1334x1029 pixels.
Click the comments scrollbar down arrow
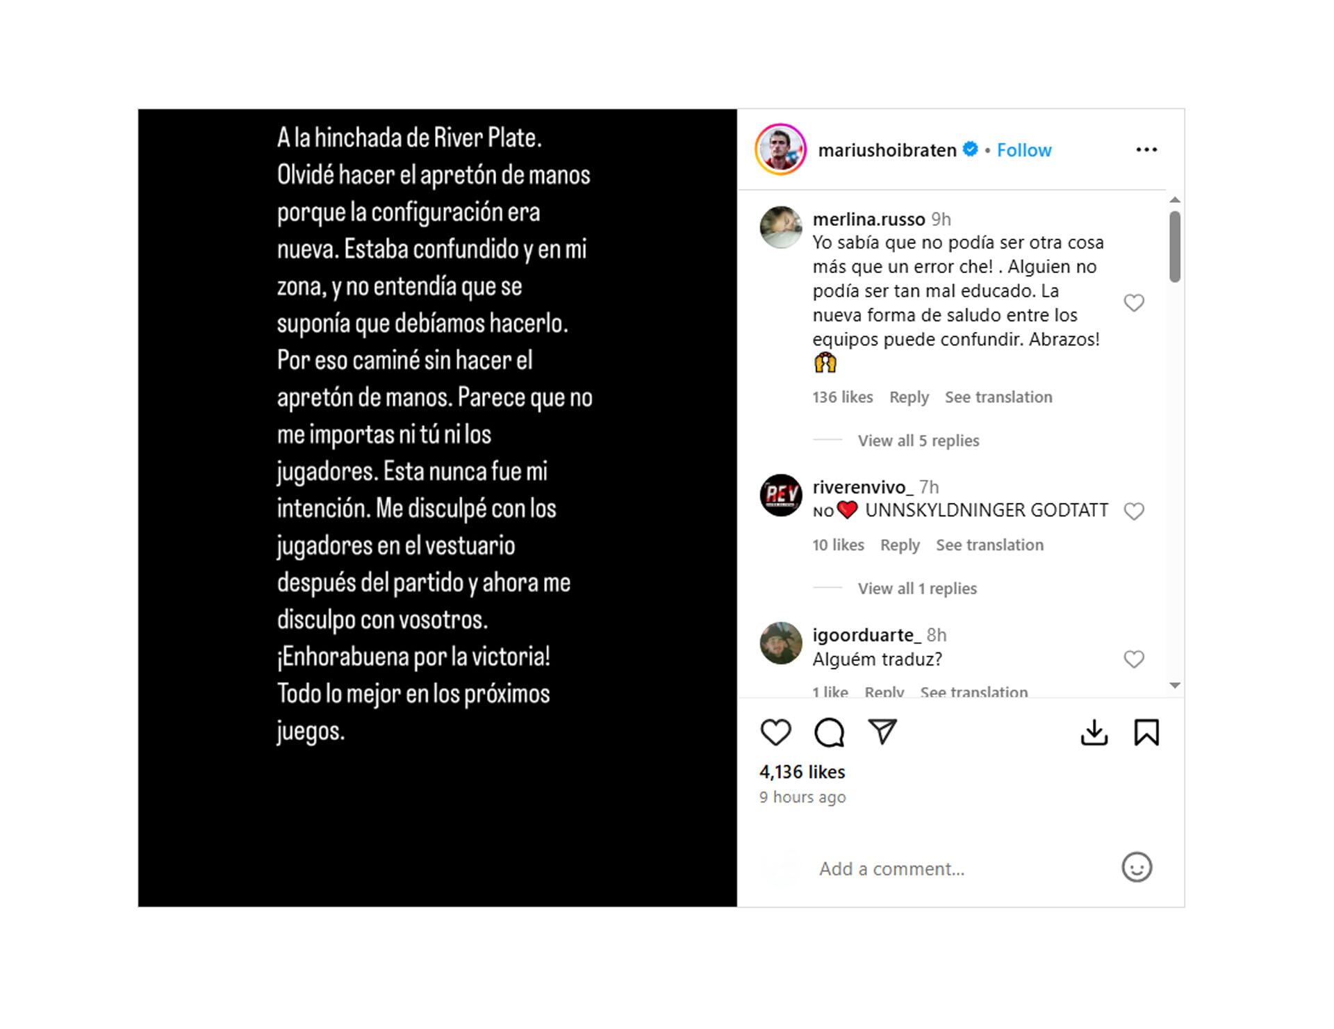(1175, 686)
